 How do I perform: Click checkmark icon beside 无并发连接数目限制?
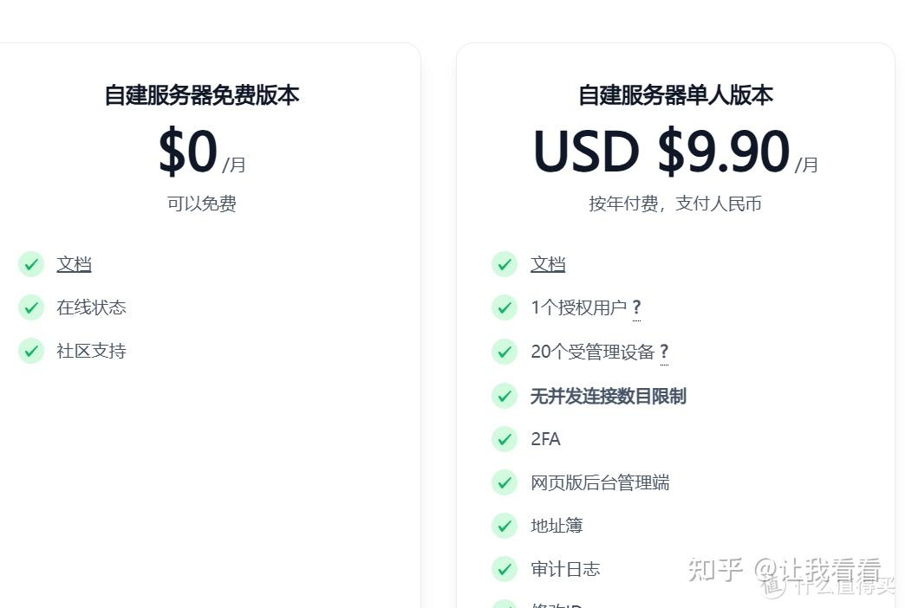point(505,396)
